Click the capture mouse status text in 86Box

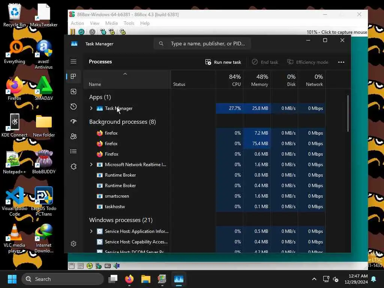point(337,32)
